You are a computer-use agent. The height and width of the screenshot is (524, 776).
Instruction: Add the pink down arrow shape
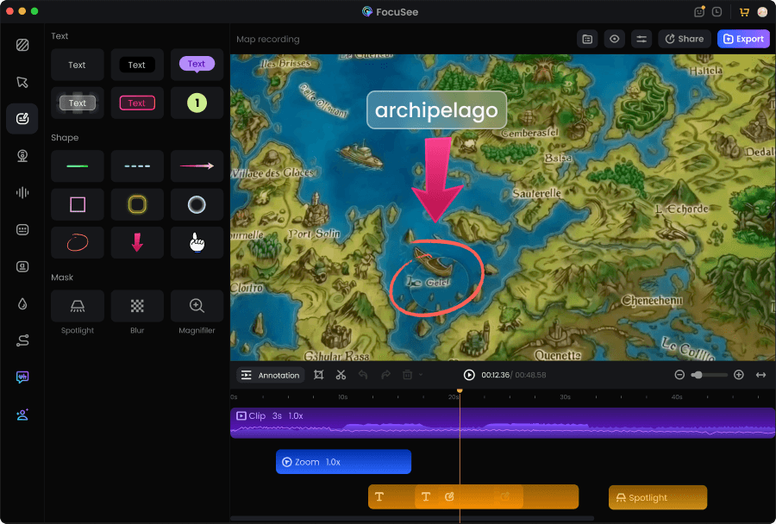(137, 242)
